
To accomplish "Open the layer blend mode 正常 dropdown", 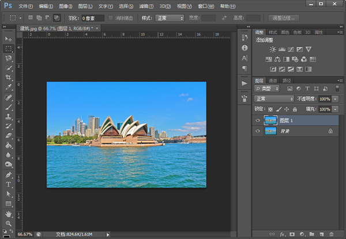I will pyautogui.click(x=274, y=99).
